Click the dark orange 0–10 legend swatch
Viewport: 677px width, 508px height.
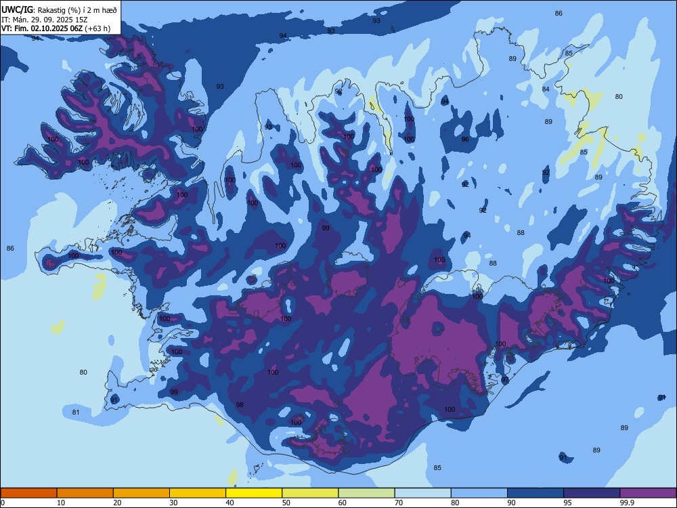pyautogui.click(x=28, y=493)
